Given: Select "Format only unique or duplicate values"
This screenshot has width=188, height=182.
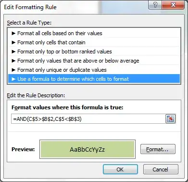Looking at the screenshot, I should click(94, 70).
